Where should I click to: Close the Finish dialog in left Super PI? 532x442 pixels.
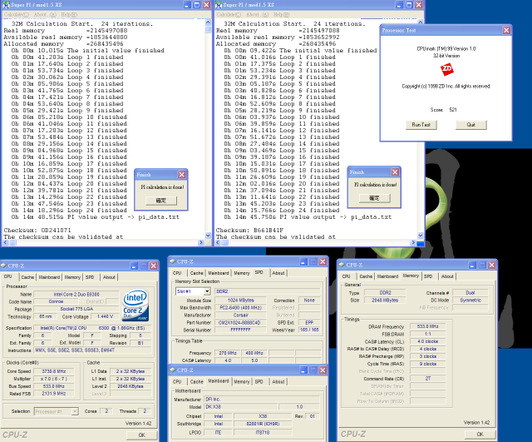coord(182,175)
